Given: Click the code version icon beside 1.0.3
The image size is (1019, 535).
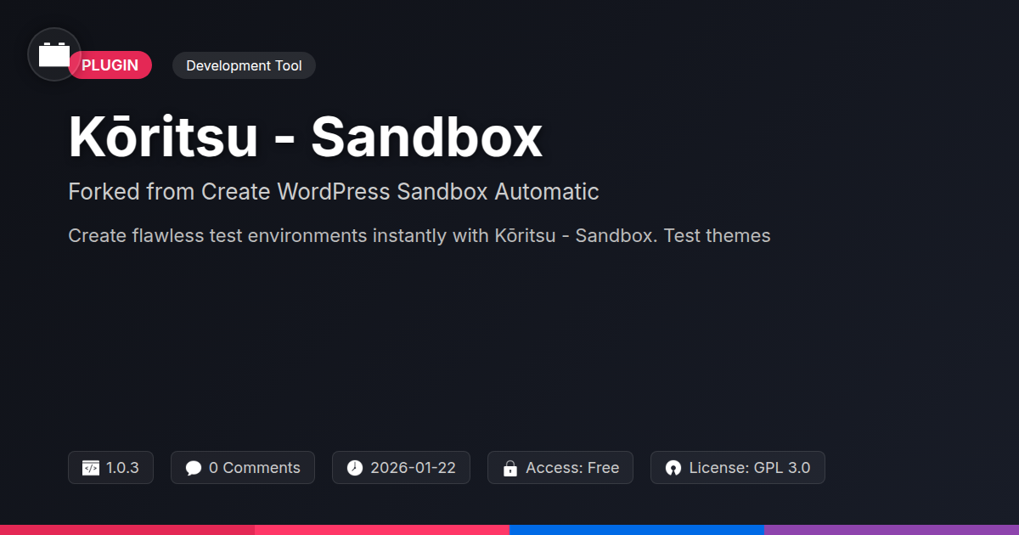Looking at the screenshot, I should [x=91, y=468].
